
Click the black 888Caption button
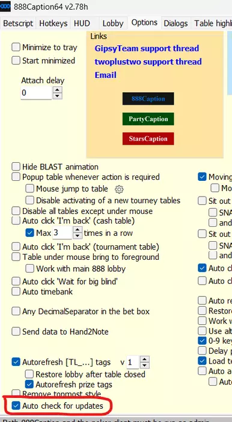coord(148,98)
